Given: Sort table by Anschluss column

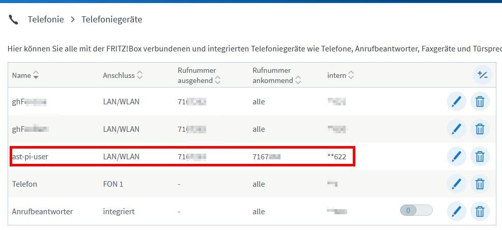Looking at the screenshot, I should pos(123,75).
